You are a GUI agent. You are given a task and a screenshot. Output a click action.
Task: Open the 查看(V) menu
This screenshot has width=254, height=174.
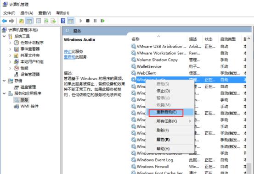[x=45, y=13]
